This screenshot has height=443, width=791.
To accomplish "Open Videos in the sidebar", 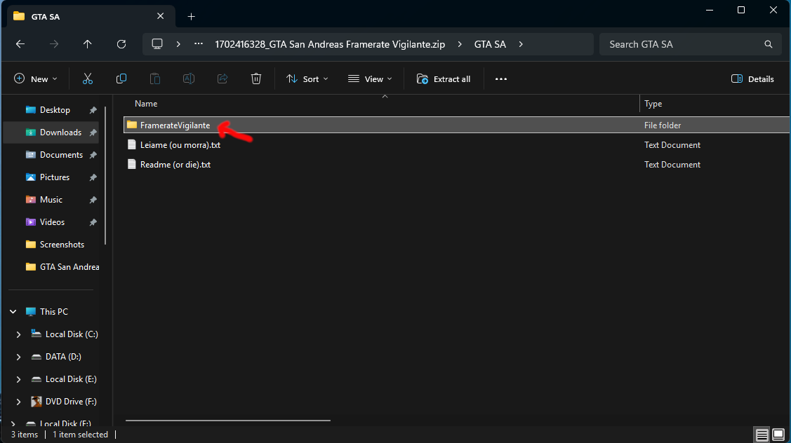I will [52, 222].
